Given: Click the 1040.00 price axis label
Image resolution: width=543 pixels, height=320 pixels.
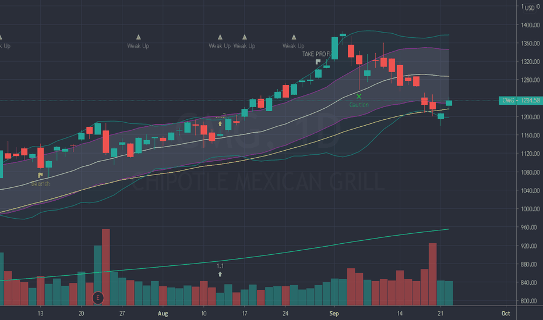Looking at the screenshot, I should click(x=530, y=191).
